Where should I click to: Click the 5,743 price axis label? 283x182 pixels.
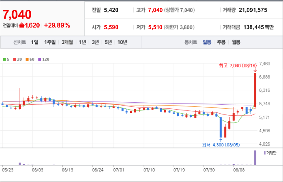coord(264,104)
